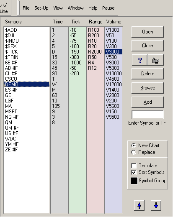
Task: Select the New Chart radio button
Action: coord(134,146)
